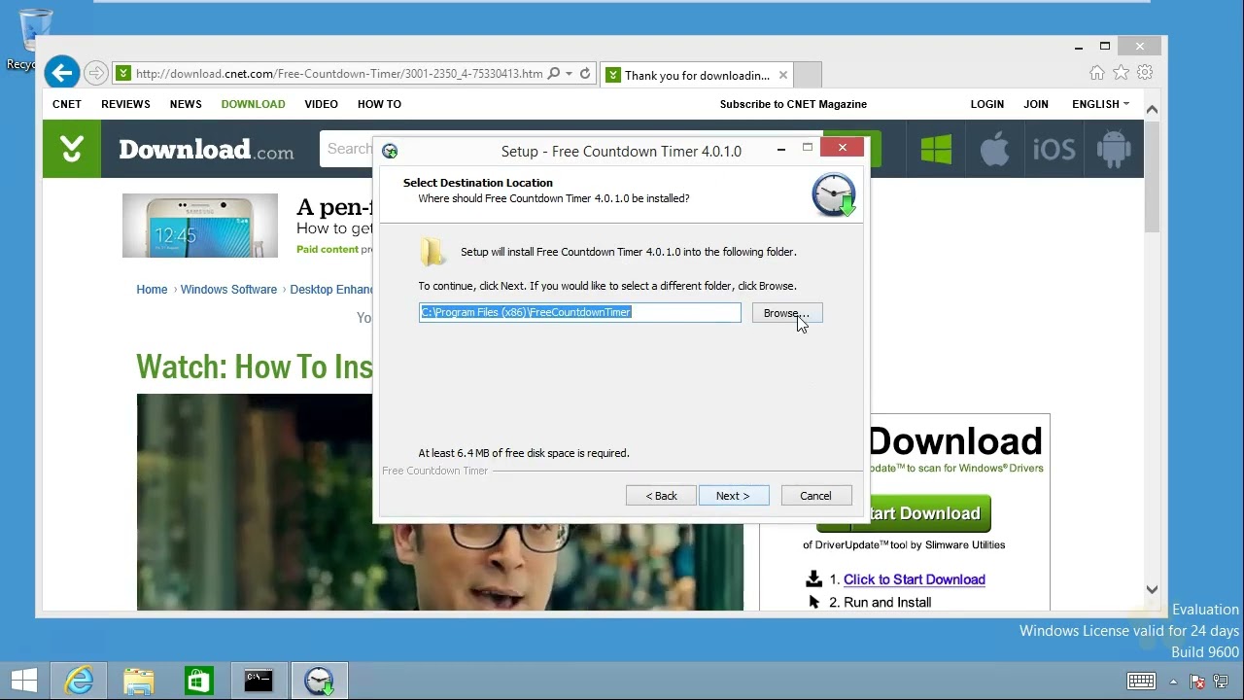The image size is (1244, 700).
Task: Click the download arrow next to step 1
Action: pos(814,579)
